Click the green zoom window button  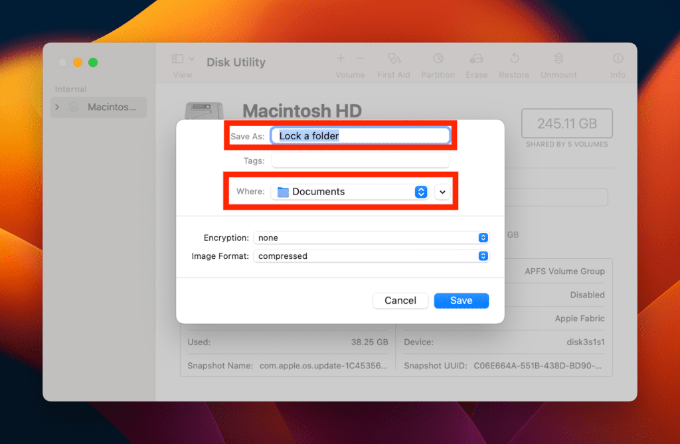(93, 62)
